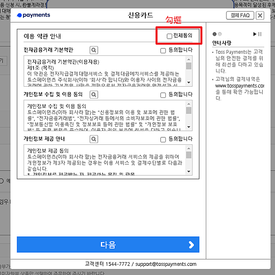Open magnifier for 개인정보 수집 및 이용 동의
The height and width of the screenshot is (275, 275).
point(94,95)
